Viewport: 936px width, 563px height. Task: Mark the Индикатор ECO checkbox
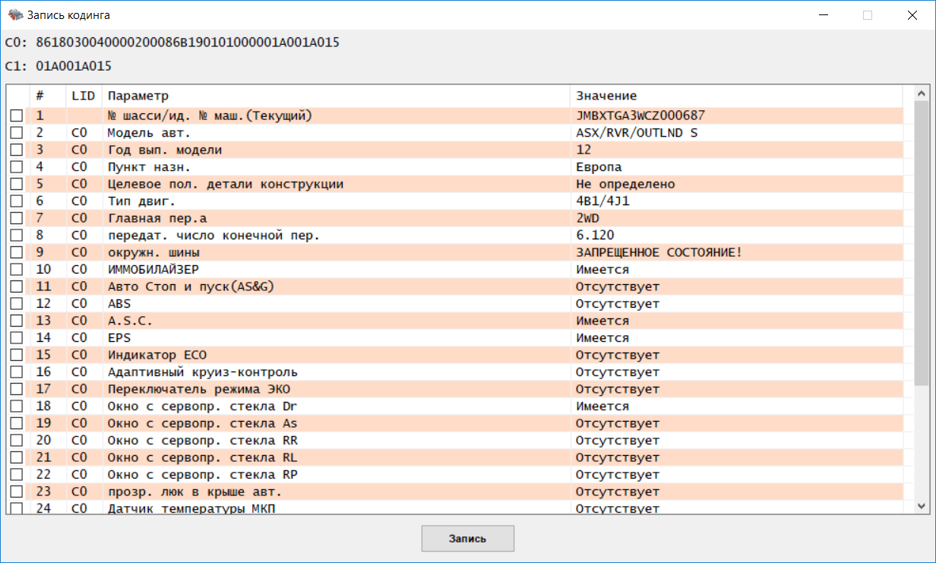pos(16,356)
